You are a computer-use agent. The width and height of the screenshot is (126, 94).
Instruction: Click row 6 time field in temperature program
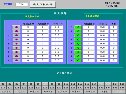pos(57,48)
